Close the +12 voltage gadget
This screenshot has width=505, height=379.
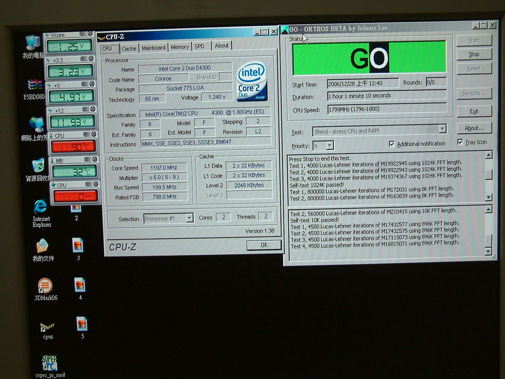(92, 109)
